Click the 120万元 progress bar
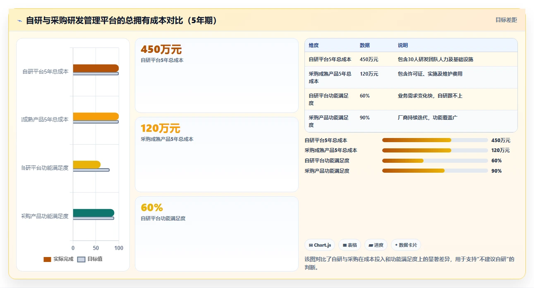The width and height of the screenshot is (534, 288). click(435, 150)
